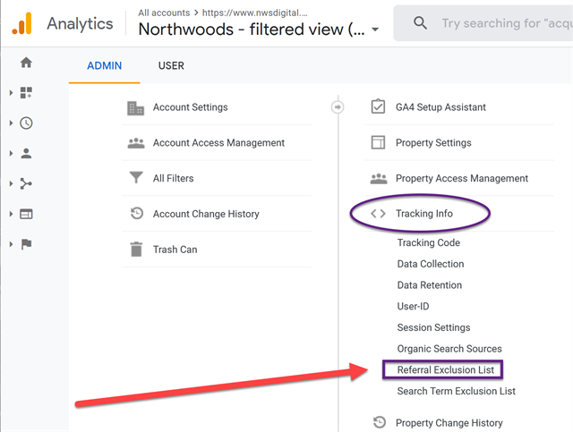Click the Account Settings building icon
Viewport: 573px width, 432px height.
(x=135, y=108)
